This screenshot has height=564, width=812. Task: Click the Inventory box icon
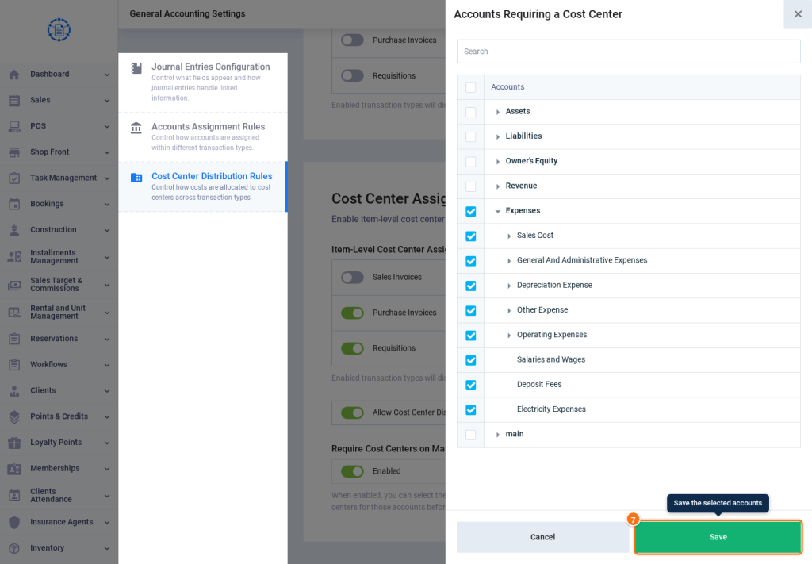point(14,548)
